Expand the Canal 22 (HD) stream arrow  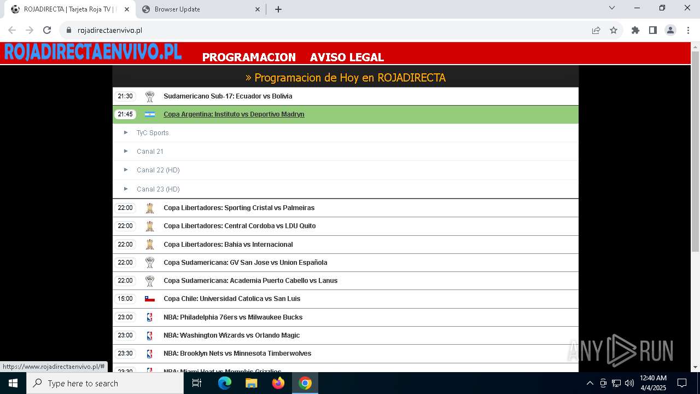(x=126, y=170)
